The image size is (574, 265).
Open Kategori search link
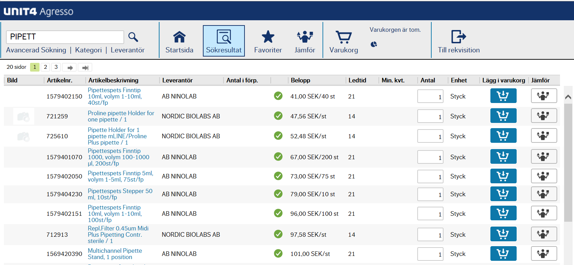tap(88, 50)
